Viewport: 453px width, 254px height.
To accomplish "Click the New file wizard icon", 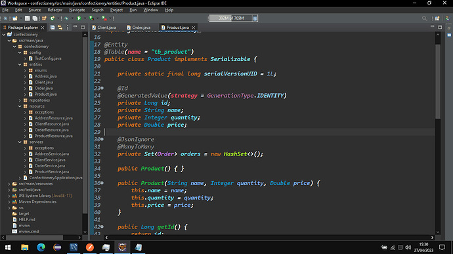I will 14,18.
